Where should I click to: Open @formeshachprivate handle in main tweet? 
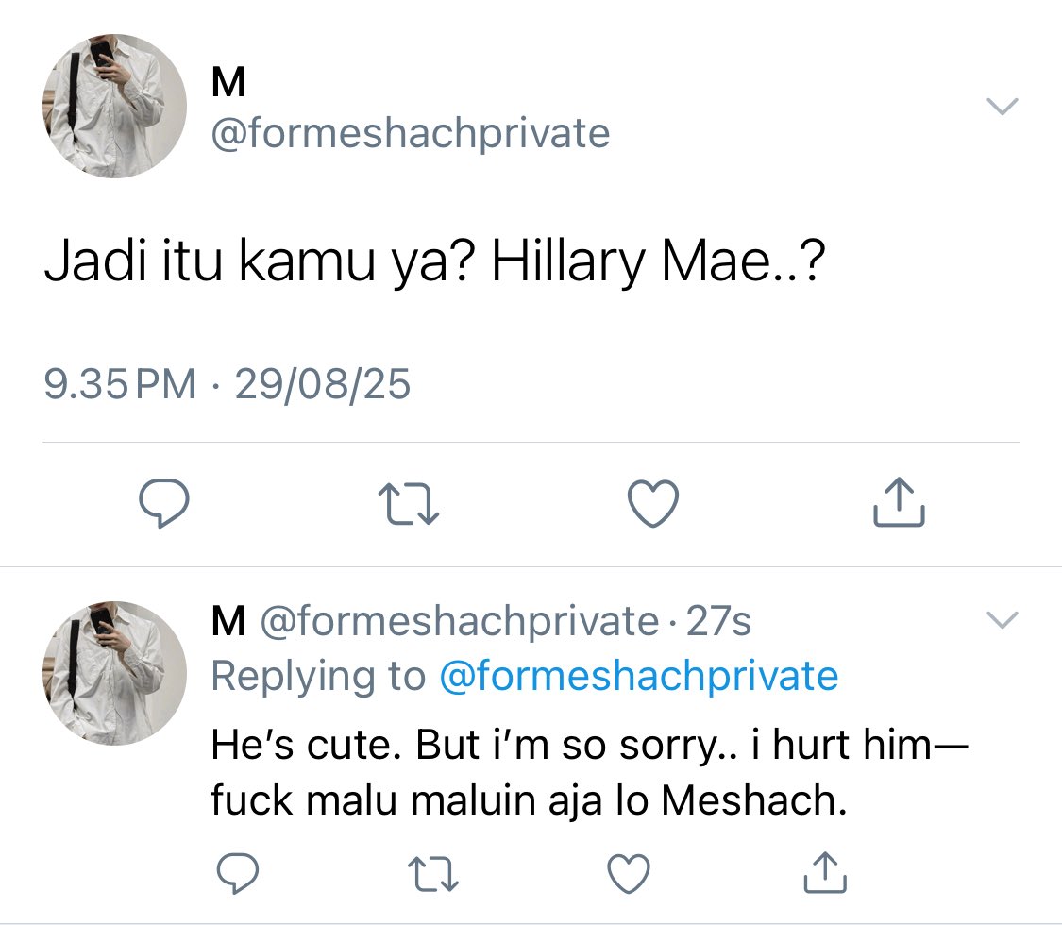click(411, 134)
